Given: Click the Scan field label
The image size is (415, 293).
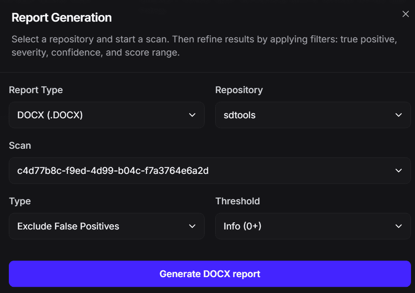Looking at the screenshot, I should click(20, 146).
